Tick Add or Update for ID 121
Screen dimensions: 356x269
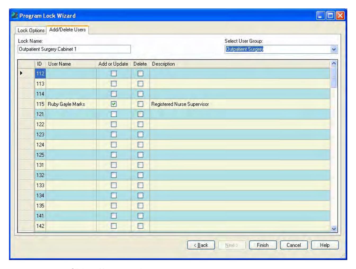tap(114, 114)
